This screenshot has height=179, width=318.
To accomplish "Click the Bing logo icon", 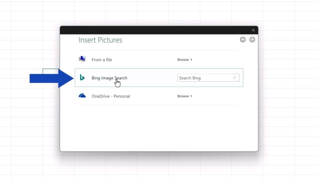I will click(82, 77).
